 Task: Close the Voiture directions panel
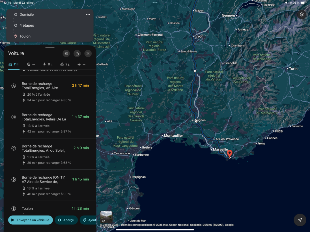(x=88, y=53)
